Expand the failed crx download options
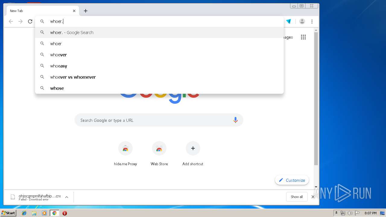 pyautogui.click(x=67, y=197)
